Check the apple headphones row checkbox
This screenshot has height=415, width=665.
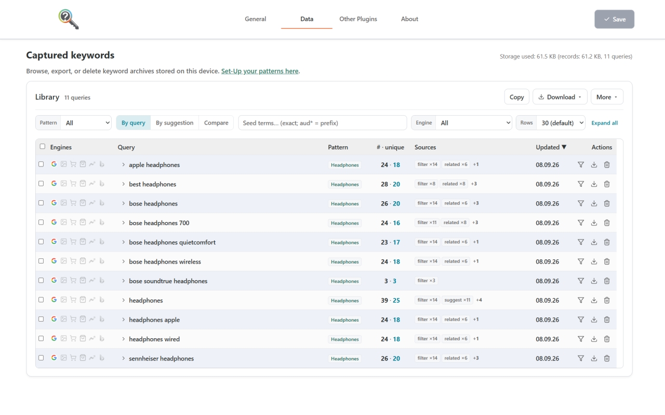[x=41, y=164]
